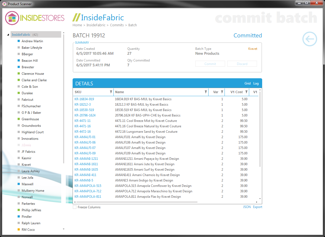Click the sidebar scroll-up arrow
Screen dimensions: 325x237
point(64,33)
